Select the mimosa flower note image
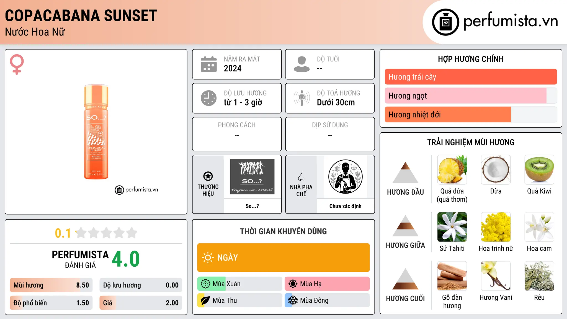This screenshot has height=319, width=567. pos(496,227)
